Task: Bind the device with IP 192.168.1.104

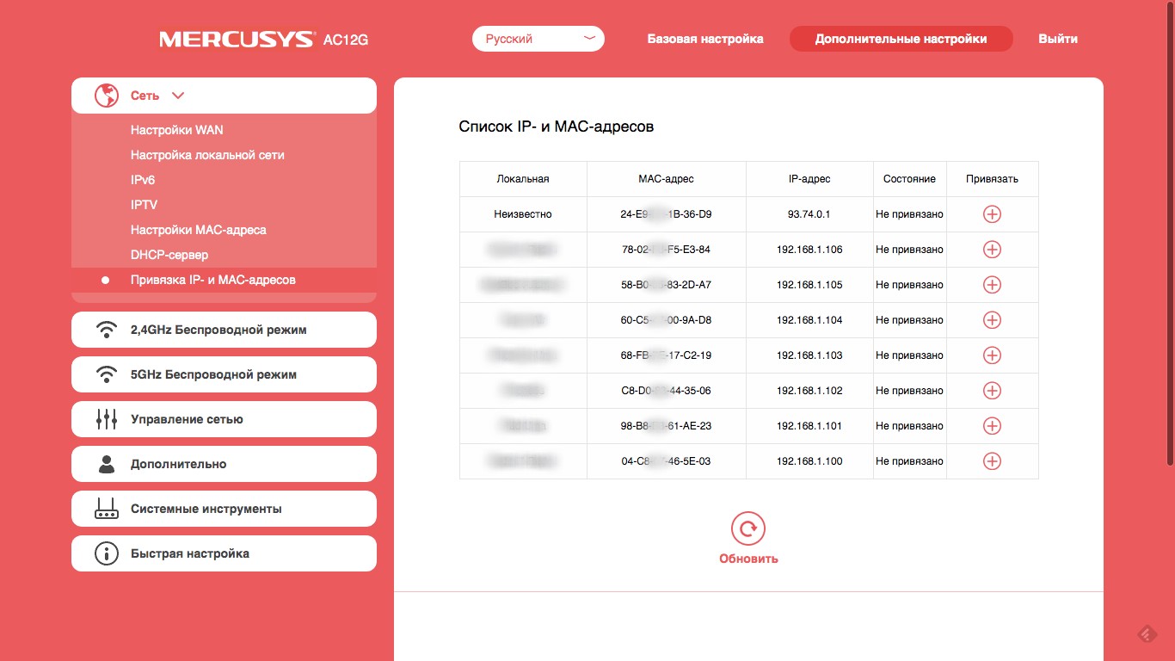Action: pyautogui.click(x=992, y=320)
